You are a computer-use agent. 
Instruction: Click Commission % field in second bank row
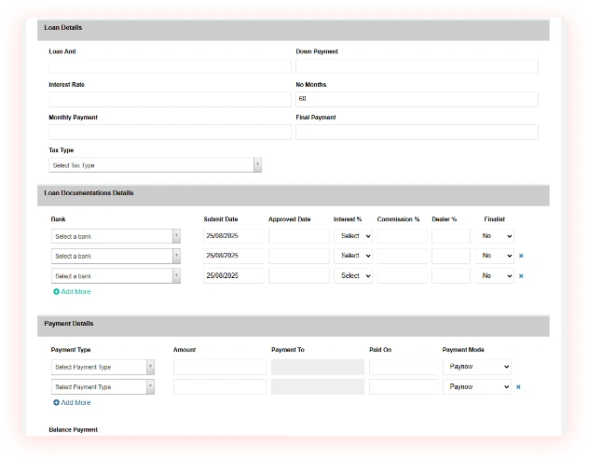pyautogui.click(x=403, y=256)
